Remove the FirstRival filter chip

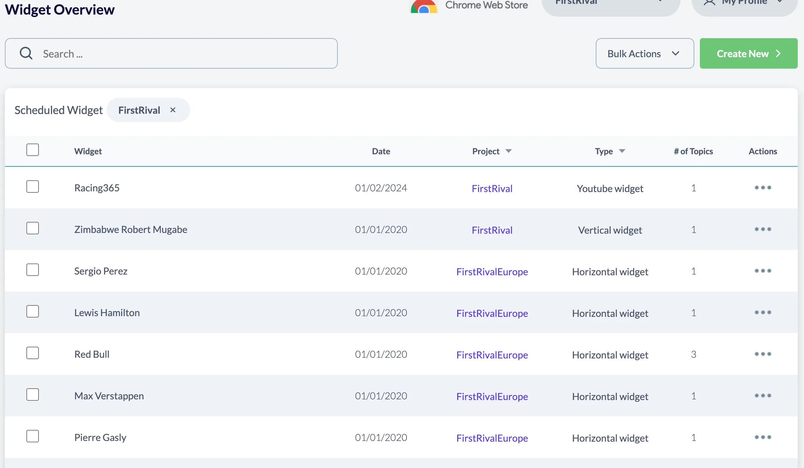click(x=173, y=110)
